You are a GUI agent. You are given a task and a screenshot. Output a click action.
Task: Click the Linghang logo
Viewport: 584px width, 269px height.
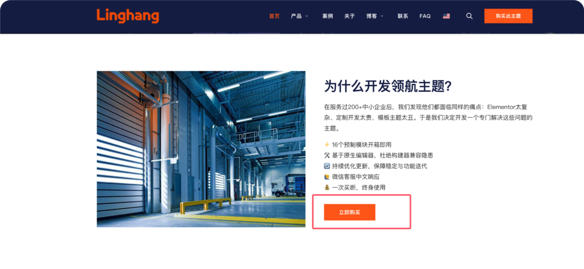pos(128,16)
